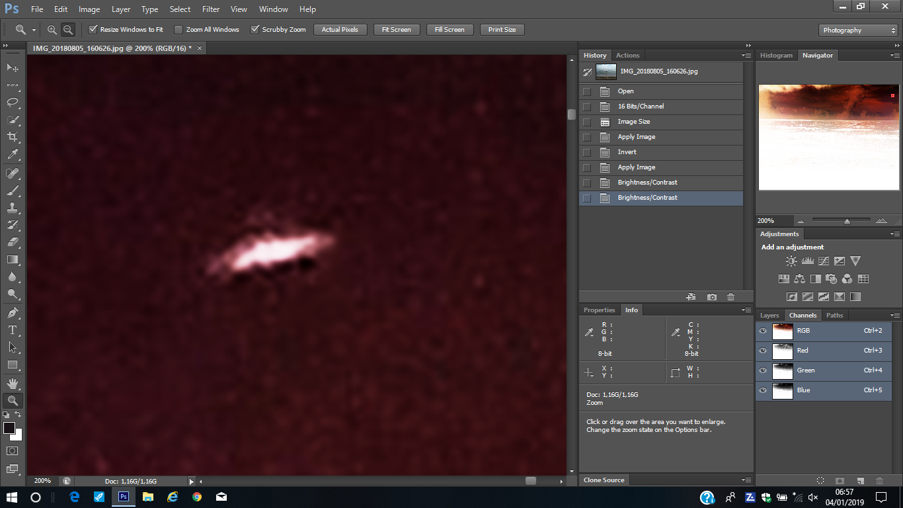The image size is (903, 508).
Task: Select the Brush tool
Action: (13, 190)
